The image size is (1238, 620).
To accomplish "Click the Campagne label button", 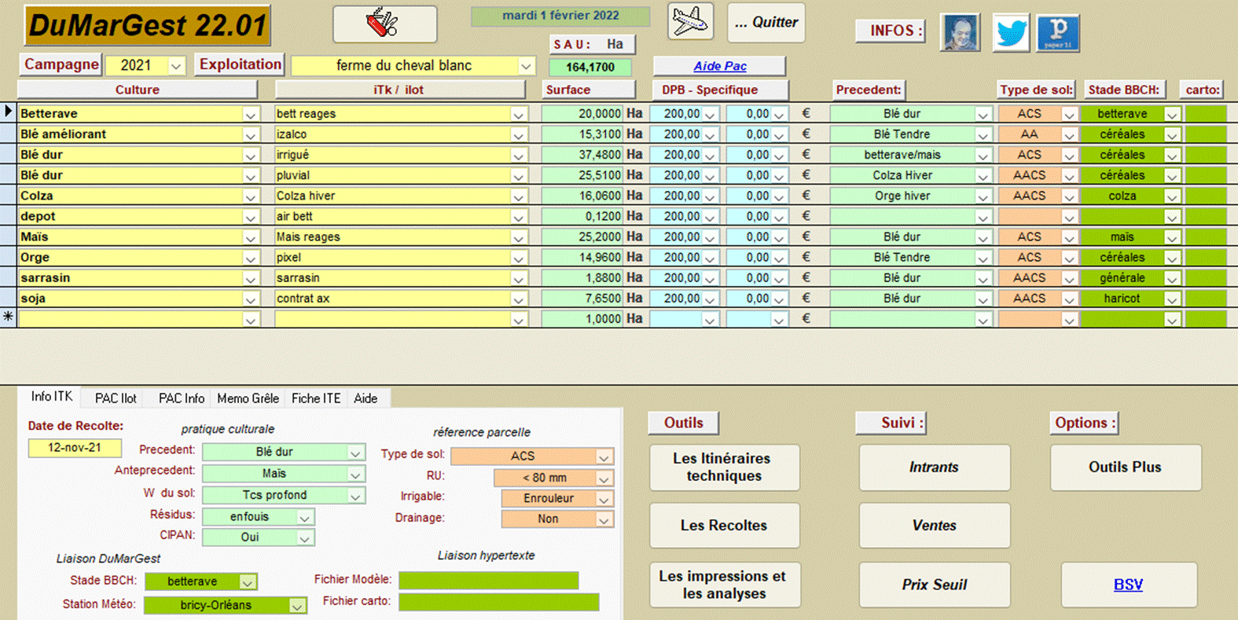I will 61,64.
